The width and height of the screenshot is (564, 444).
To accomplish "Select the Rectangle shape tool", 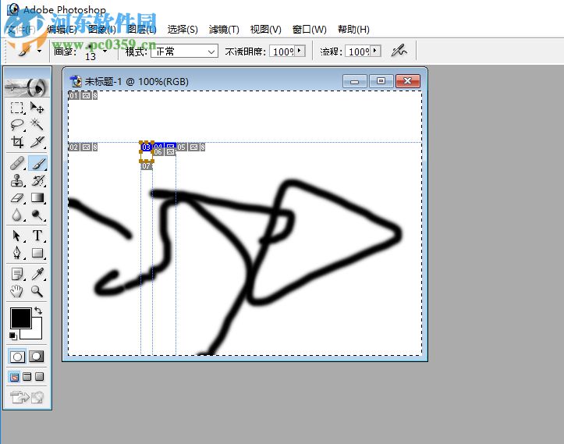I will point(37,253).
